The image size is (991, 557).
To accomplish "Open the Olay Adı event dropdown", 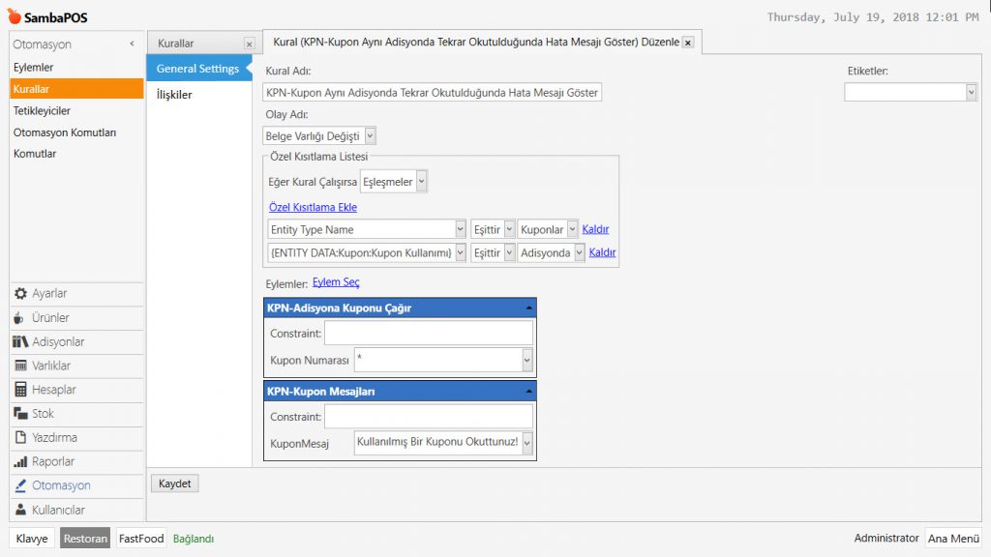I will point(370,136).
